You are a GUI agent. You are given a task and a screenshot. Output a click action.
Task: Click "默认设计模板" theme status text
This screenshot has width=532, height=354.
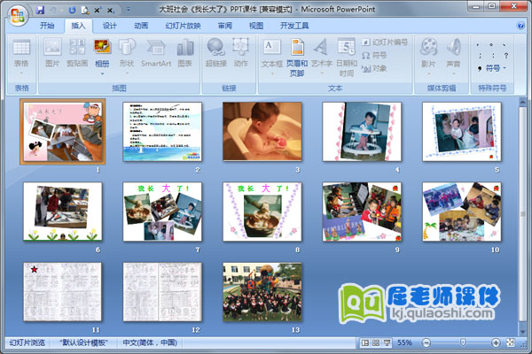84,342
